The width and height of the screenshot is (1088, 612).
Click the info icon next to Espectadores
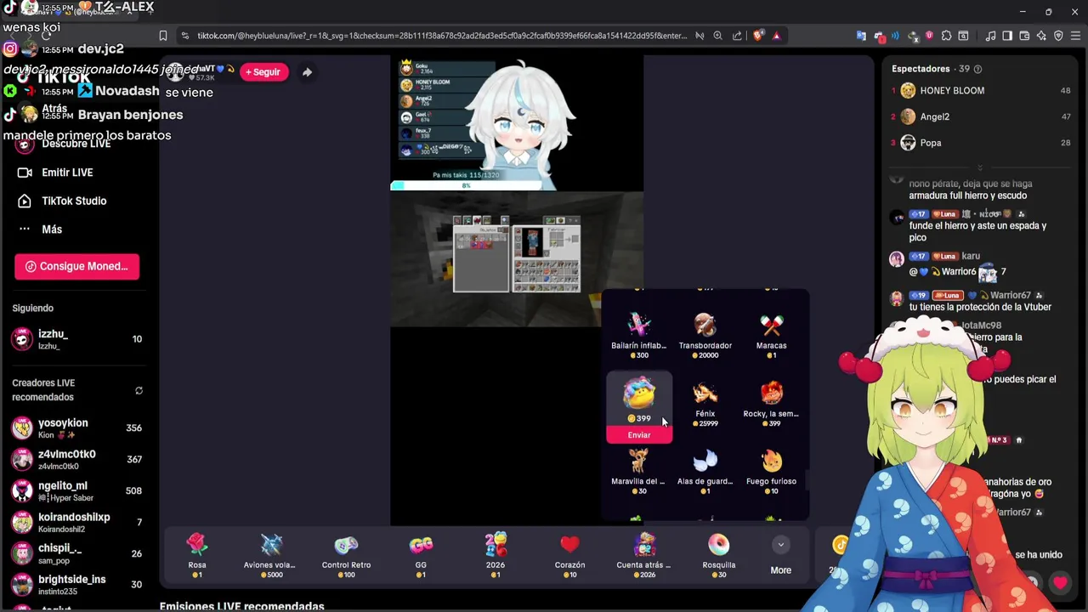(x=977, y=69)
